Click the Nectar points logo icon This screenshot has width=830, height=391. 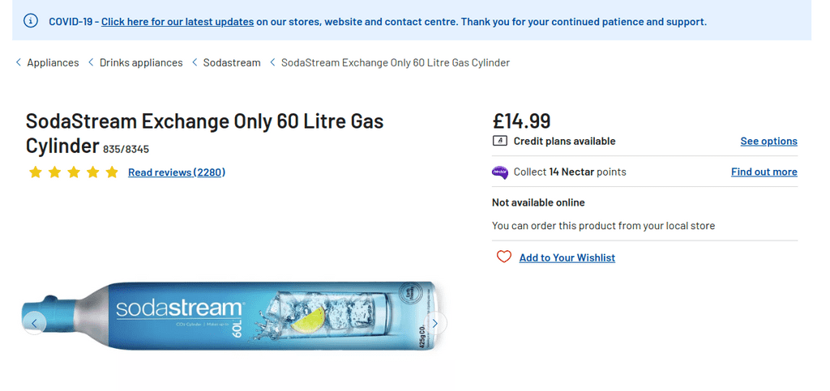click(500, 172)
